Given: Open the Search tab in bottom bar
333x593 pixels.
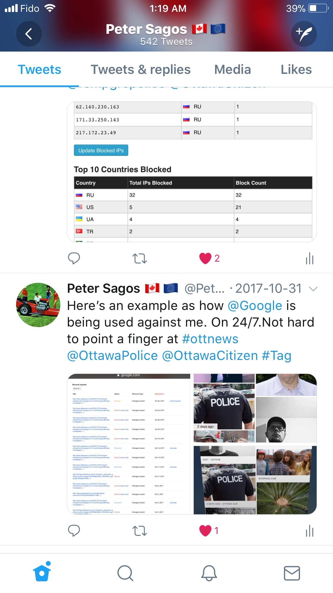Looking at the screenshot, I should point(125,573).
